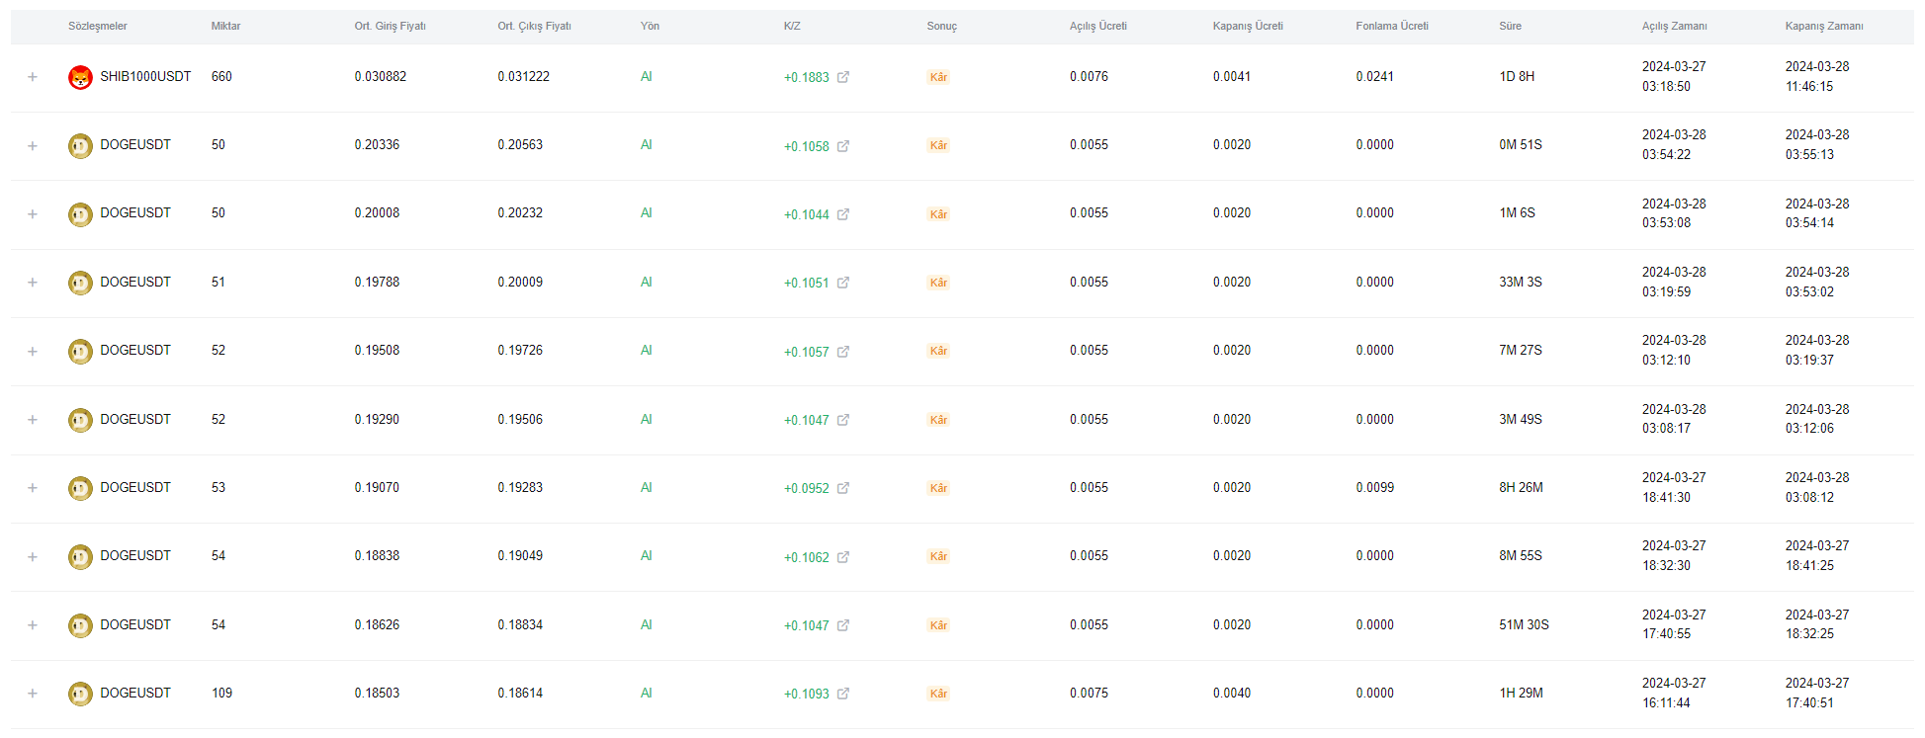Expand the DOGEUSDT row with entry price 0.19788
The width and height of the screenshot is (1925, 738).
click(x=33, y=283)
